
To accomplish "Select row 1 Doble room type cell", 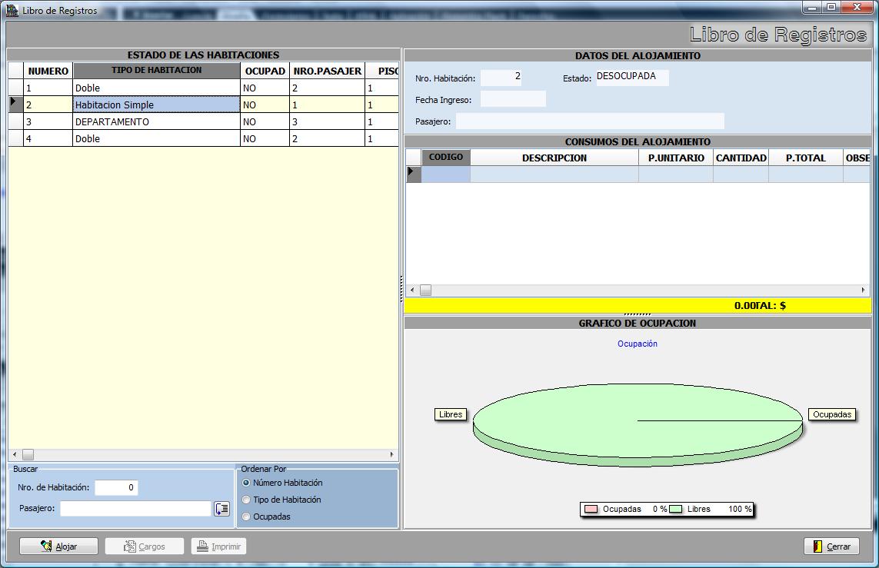I will (x=156, y=88).
